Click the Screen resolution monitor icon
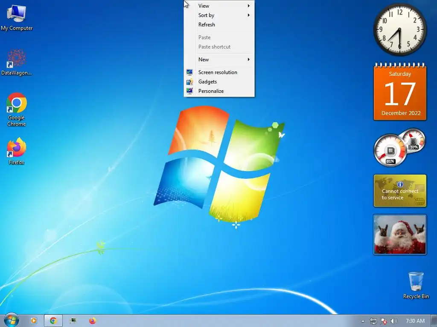The width and height of the screenshot is (437, 327). [189, 72]
